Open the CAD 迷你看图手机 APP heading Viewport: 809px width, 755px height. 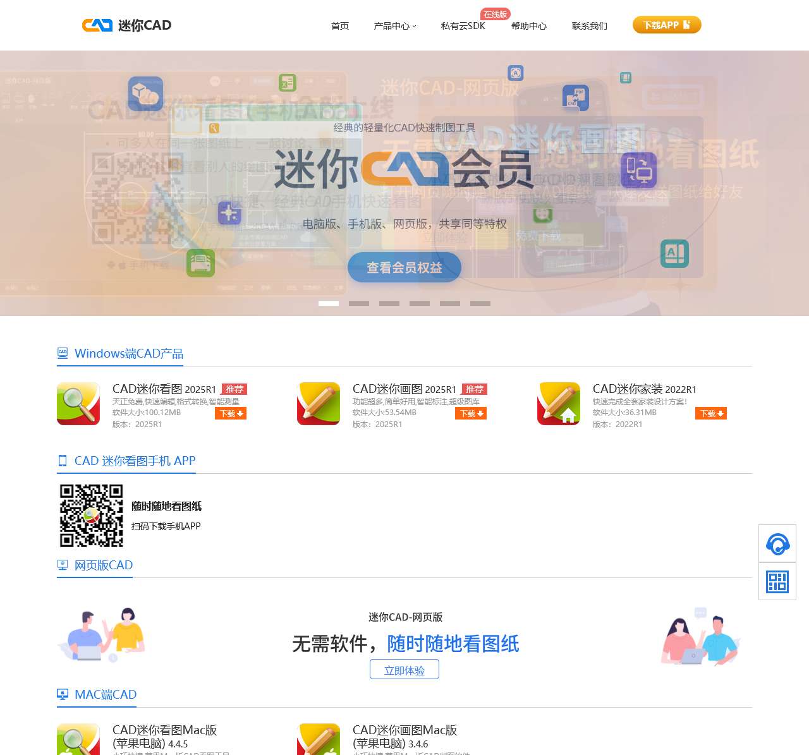(135, 461)
